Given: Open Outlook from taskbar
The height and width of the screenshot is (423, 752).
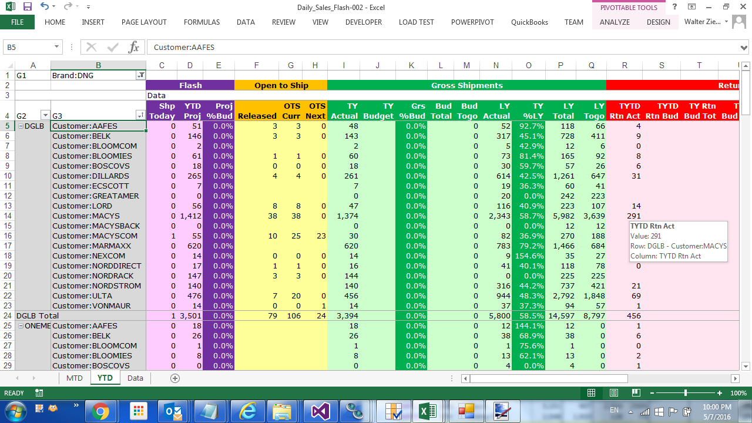Looking at the screenshot, I should tap(173, 411).
